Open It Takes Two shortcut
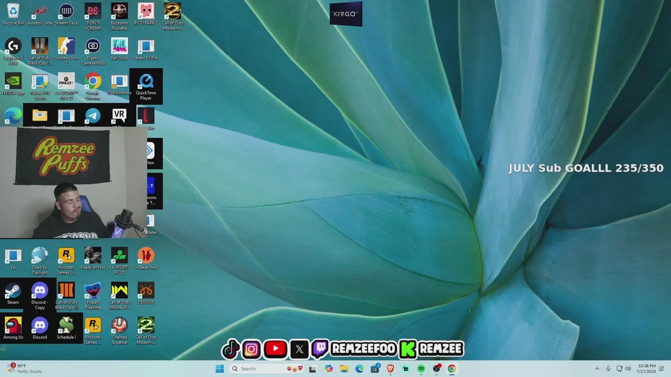This screenshot has height=377, width=671. coord(146,259)
